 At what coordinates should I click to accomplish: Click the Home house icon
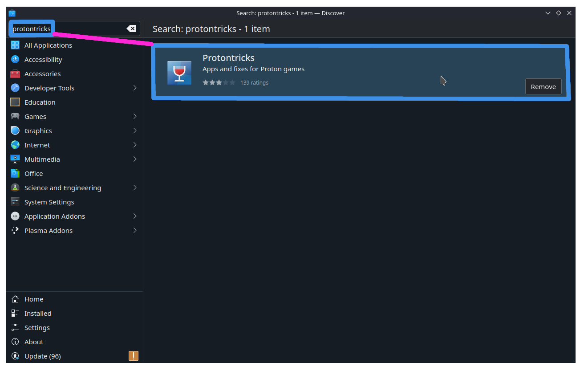pyautogui.click(x=15, y=299)
